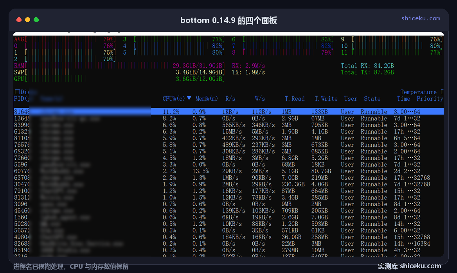Click the Priority column header

(x=430, y=99)
